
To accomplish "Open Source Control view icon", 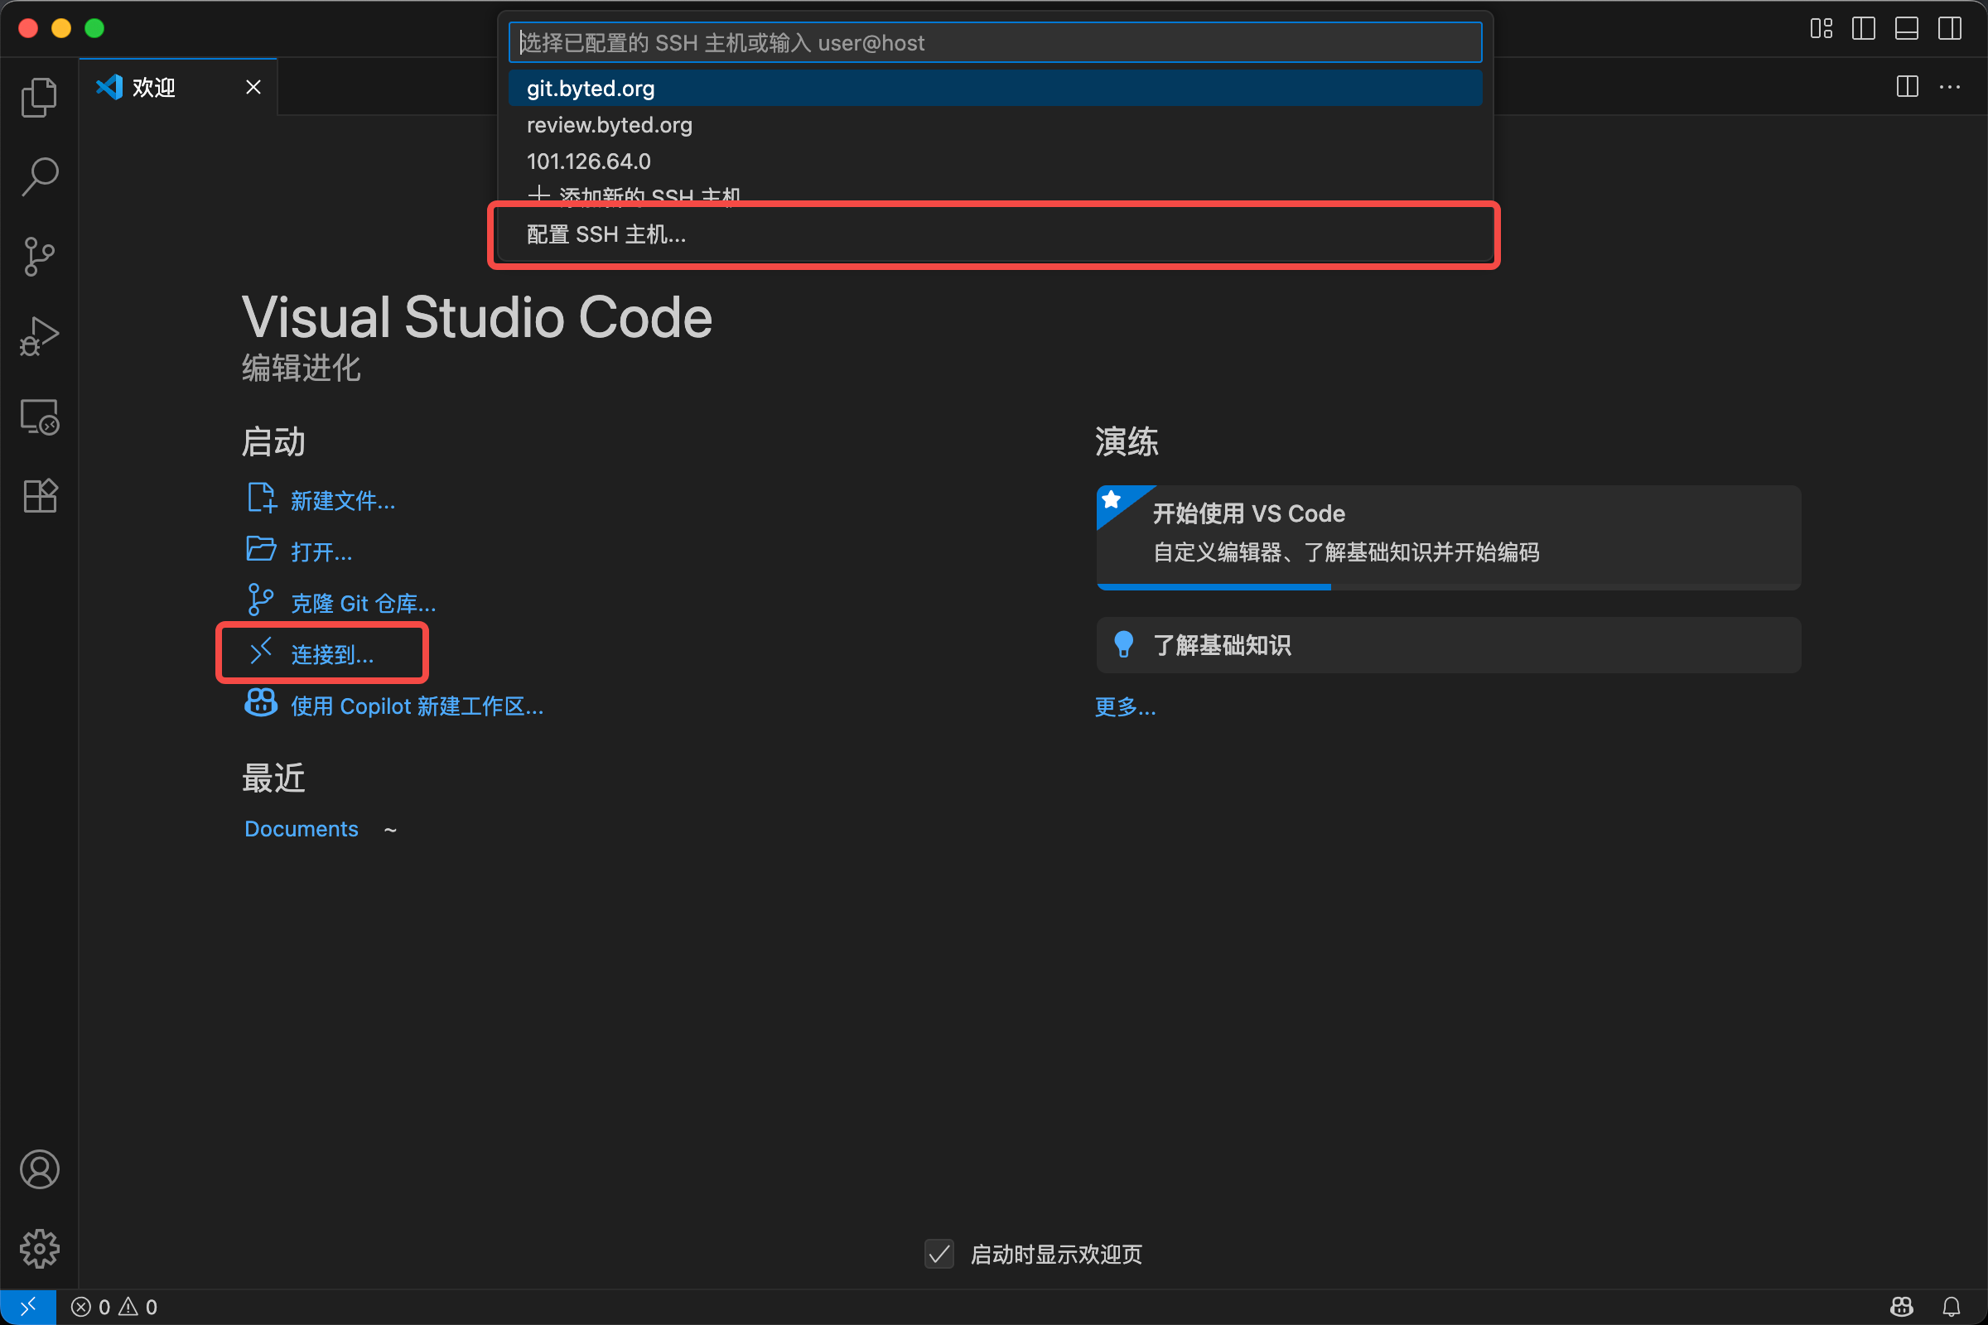I will [39, 256].
